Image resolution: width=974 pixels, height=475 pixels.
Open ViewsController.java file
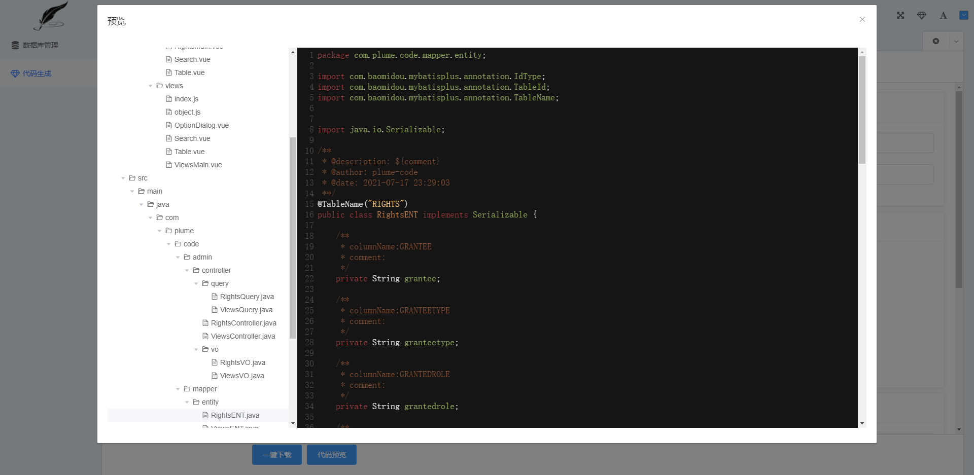tap(243, 336)
